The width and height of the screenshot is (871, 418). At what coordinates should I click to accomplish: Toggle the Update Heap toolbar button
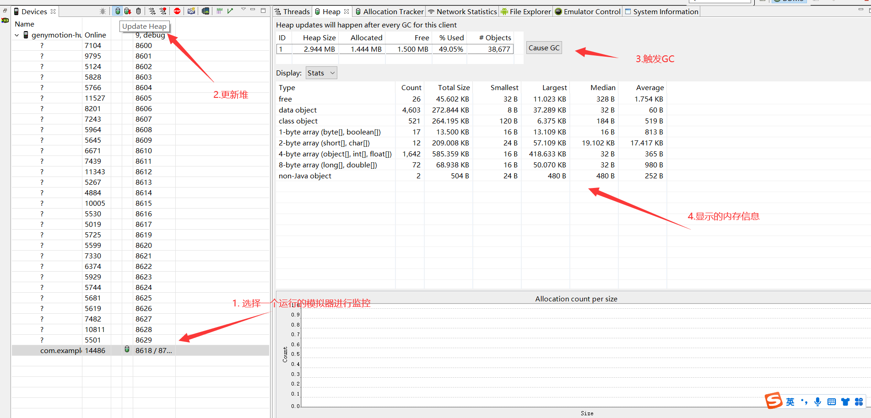point(118,11)
